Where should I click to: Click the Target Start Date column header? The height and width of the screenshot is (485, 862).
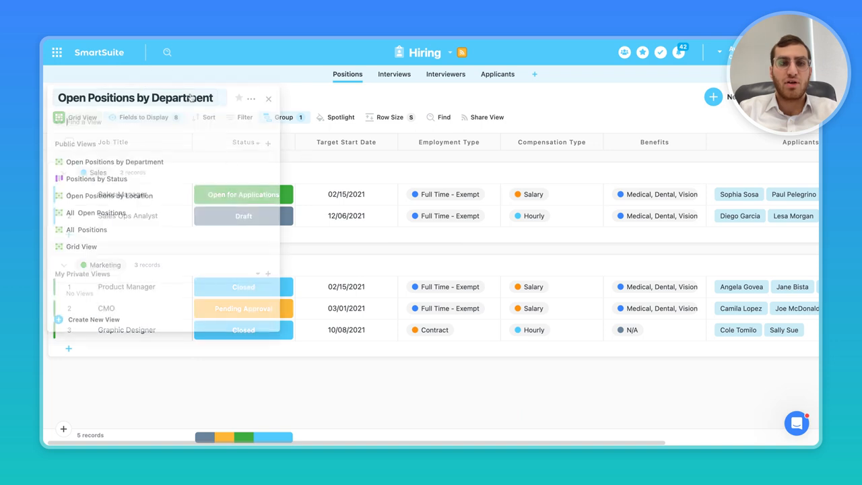(346, 142)
